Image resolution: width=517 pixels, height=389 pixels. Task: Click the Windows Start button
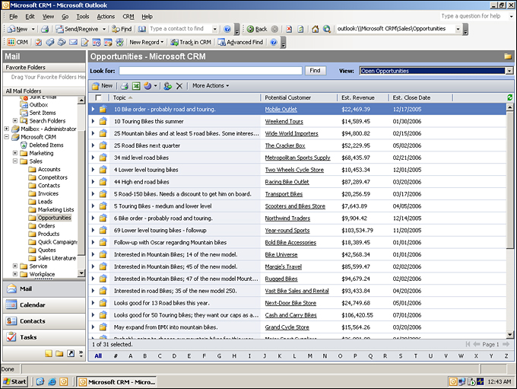point(15,381)
